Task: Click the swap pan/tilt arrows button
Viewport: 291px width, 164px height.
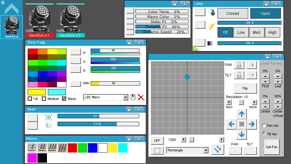Action: click(x=218, y=149)
